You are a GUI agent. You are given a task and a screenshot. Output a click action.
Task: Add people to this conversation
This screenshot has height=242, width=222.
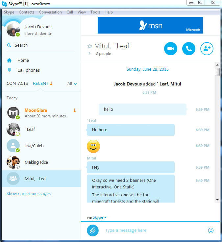207,49
